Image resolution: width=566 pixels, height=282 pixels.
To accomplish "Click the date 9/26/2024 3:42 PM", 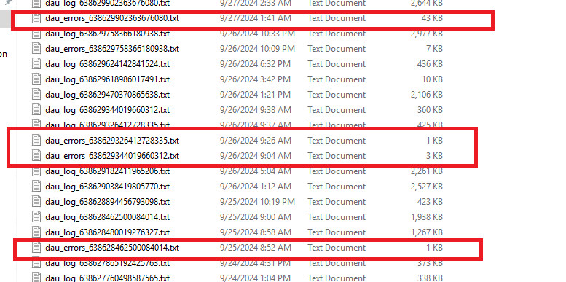I will [256, 79].
